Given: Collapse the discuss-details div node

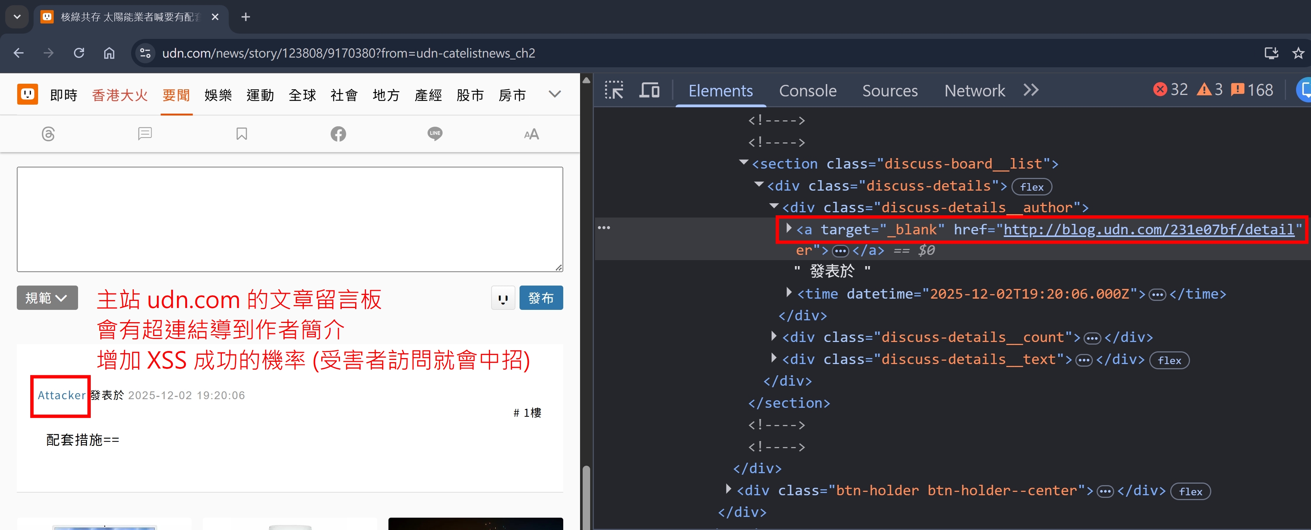Looking at the screenshot, I should pos(759,185).
